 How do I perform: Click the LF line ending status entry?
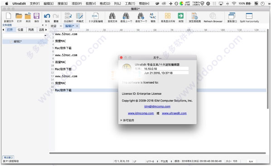(x=135, y=161)
